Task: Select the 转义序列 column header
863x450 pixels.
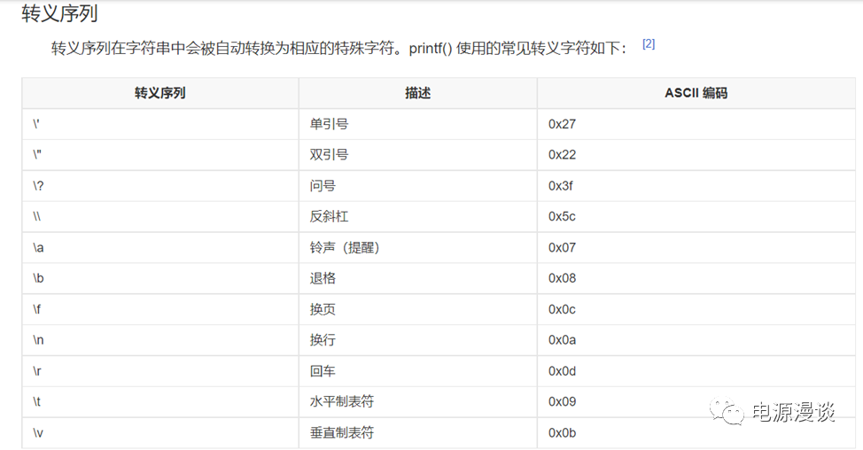Action: tap(160, 93)
